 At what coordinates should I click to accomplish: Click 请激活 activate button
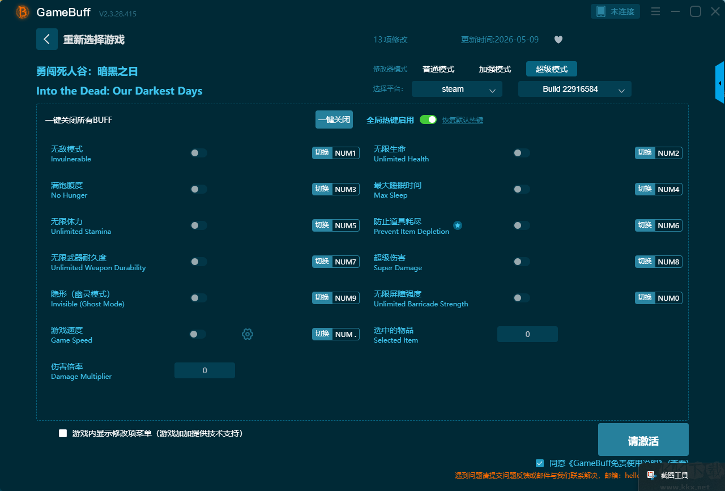pos(643,439)
